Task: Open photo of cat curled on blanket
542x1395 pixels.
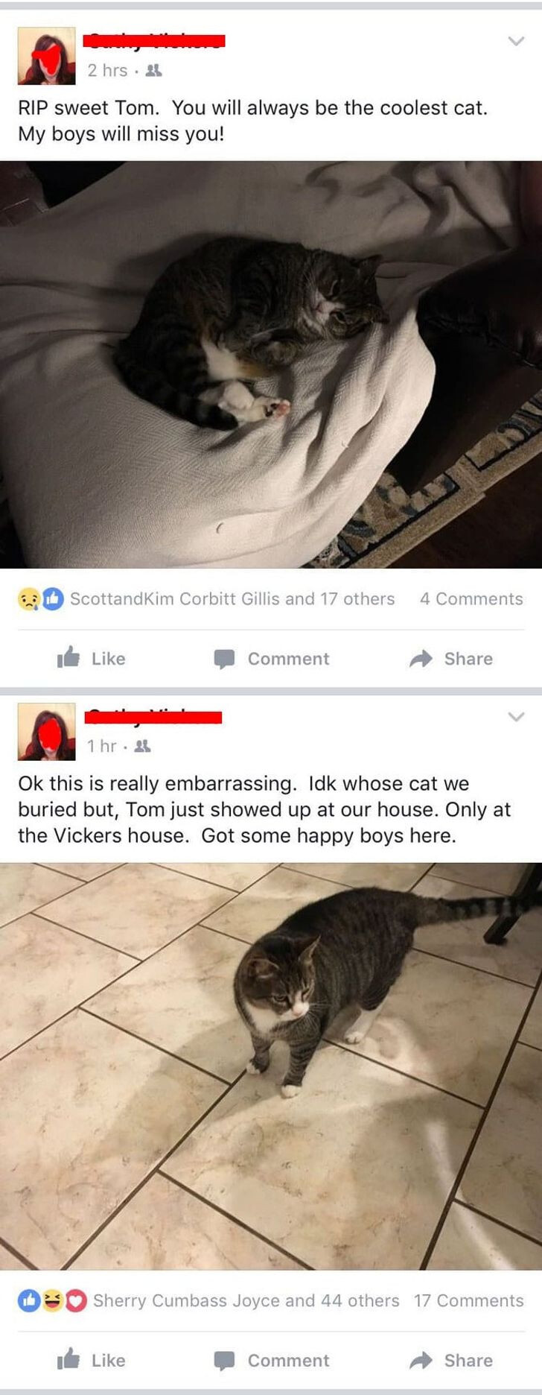Action: click(x=271, y=364)
